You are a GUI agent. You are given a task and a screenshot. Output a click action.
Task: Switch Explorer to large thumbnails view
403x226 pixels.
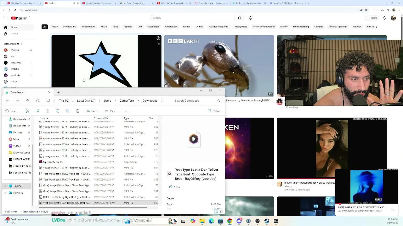(222, 212)
